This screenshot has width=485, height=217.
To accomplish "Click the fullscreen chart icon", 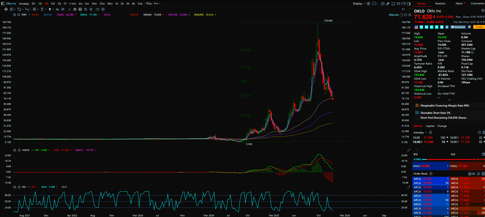I will coord(393,4).
